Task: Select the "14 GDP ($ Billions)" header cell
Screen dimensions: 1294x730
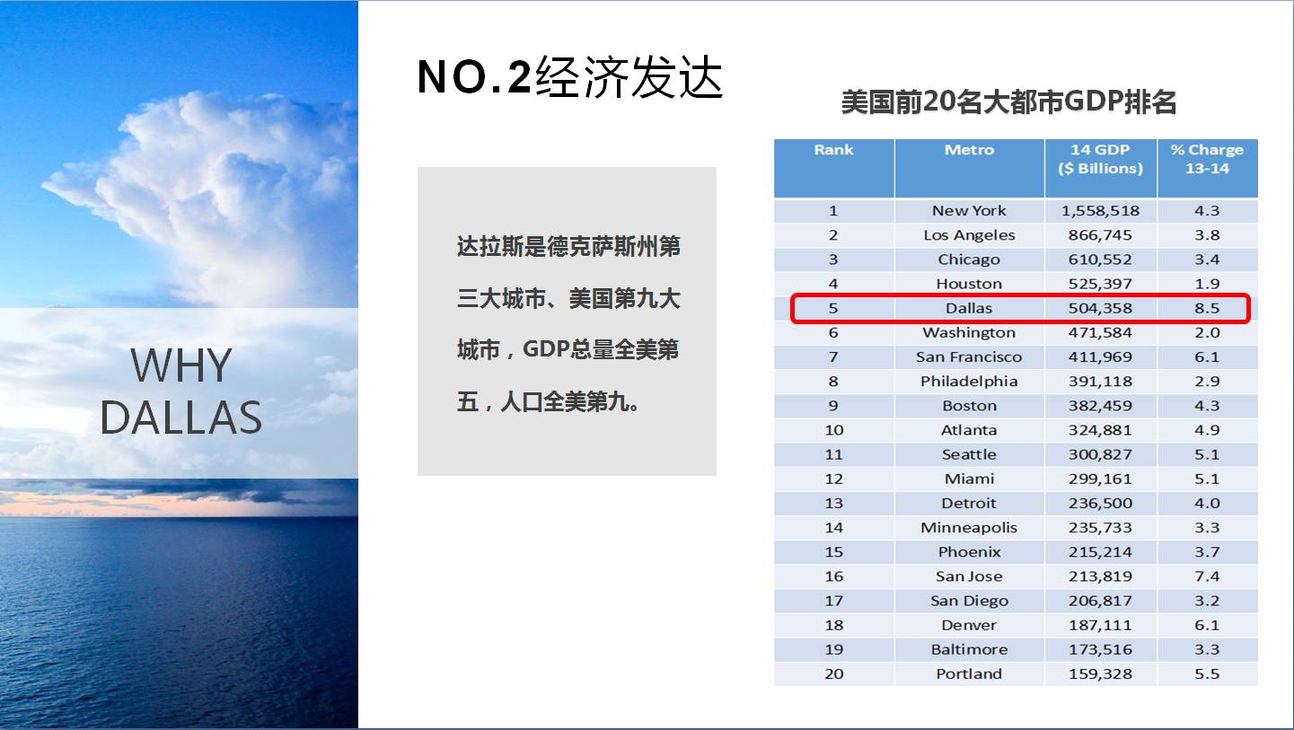Action: 1100,160
